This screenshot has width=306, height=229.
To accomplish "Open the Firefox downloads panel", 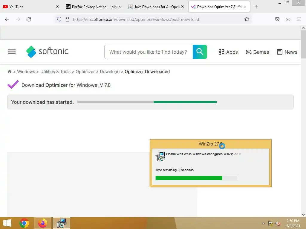I will click(x=288, y=19).
